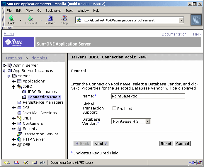Collapse the App Server Instances node
Image resolution: width=204 pixels, height=167 pixels.
(4, 71)
